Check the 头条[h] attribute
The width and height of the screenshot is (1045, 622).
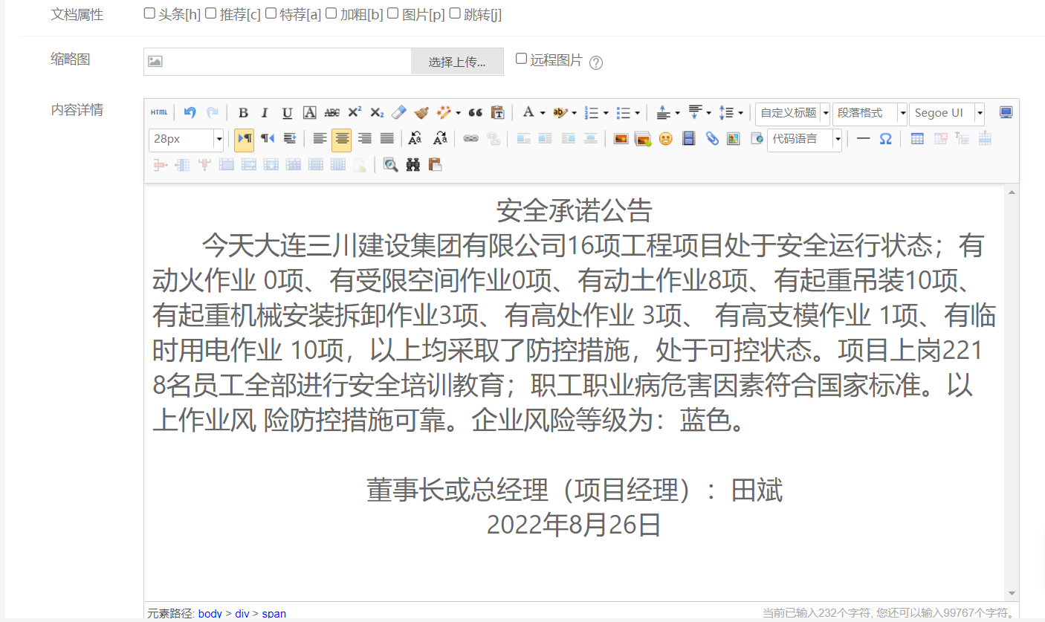pyautogui.click(x=149, y=13)
